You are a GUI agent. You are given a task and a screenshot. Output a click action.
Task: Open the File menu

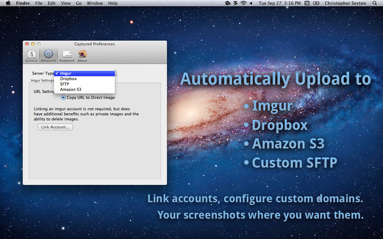39,3
